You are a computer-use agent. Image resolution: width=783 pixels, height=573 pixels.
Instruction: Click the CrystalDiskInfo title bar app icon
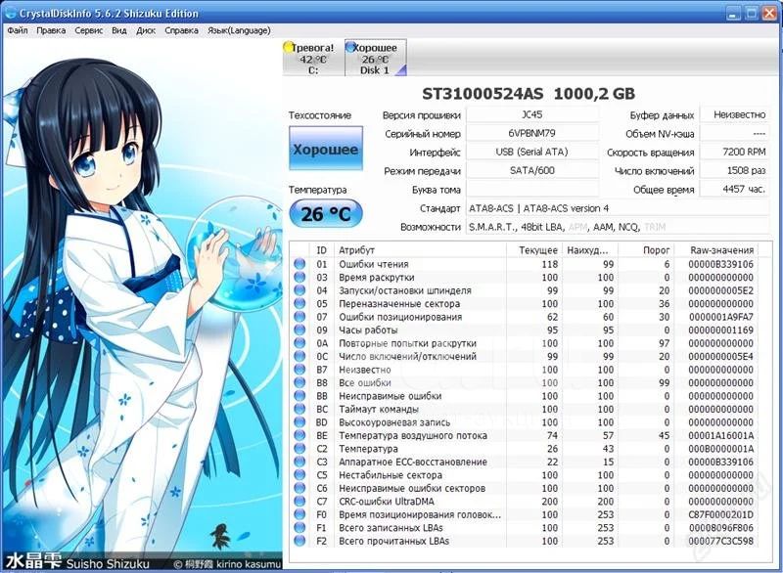(10, 13)
